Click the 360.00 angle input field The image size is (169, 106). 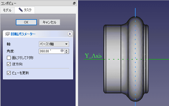(x=50, y=51)
